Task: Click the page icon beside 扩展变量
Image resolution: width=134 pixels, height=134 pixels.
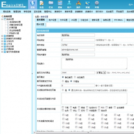Action: click(8, 28)
